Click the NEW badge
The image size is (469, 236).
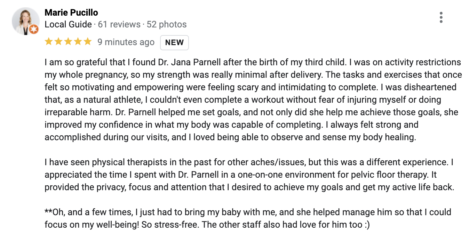174,42
